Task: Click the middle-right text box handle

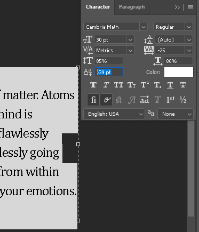Action: 78,144
